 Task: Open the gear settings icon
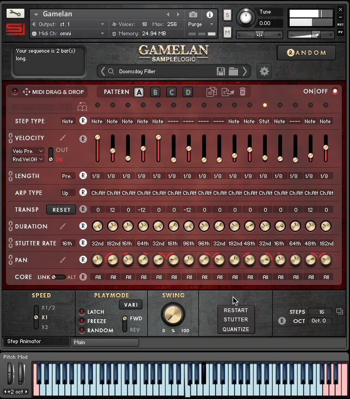tap(264, 71)
